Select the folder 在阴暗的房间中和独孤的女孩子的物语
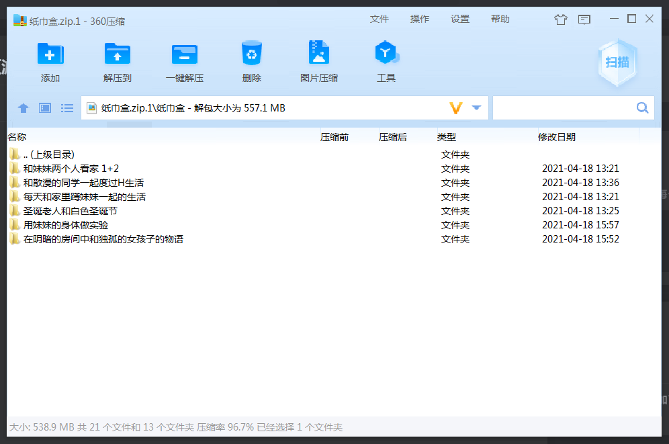669x444 pixels. click(x=103, y=239)
